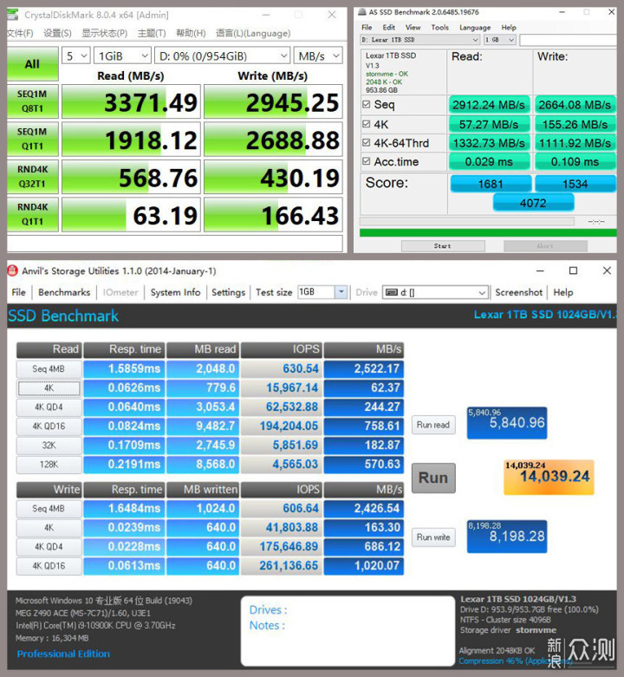The height and width of the screenshot is (677, 624).
Task: Open System Info in Anvil's
Action: click(x=175, y=292)
